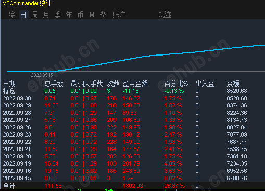Click the -0.13 % floating percentage
Image resolution: width=265 pixels, height=191 pixels.
tap(174, 91)
